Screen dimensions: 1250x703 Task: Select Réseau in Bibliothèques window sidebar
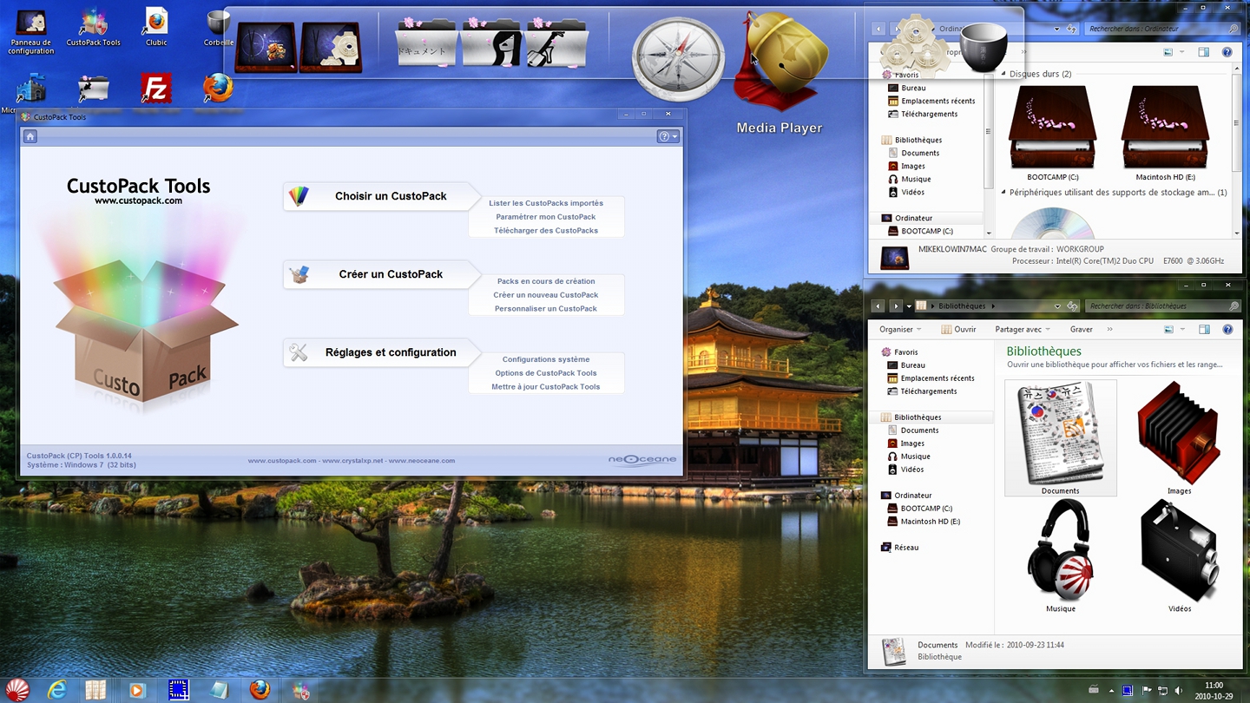pos(899,548)
